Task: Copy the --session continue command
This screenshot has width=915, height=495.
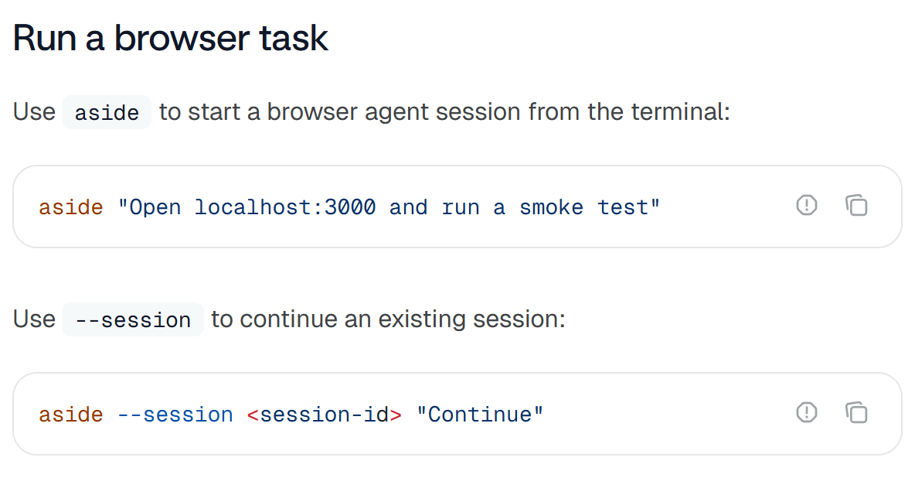Action: (856, 413)
